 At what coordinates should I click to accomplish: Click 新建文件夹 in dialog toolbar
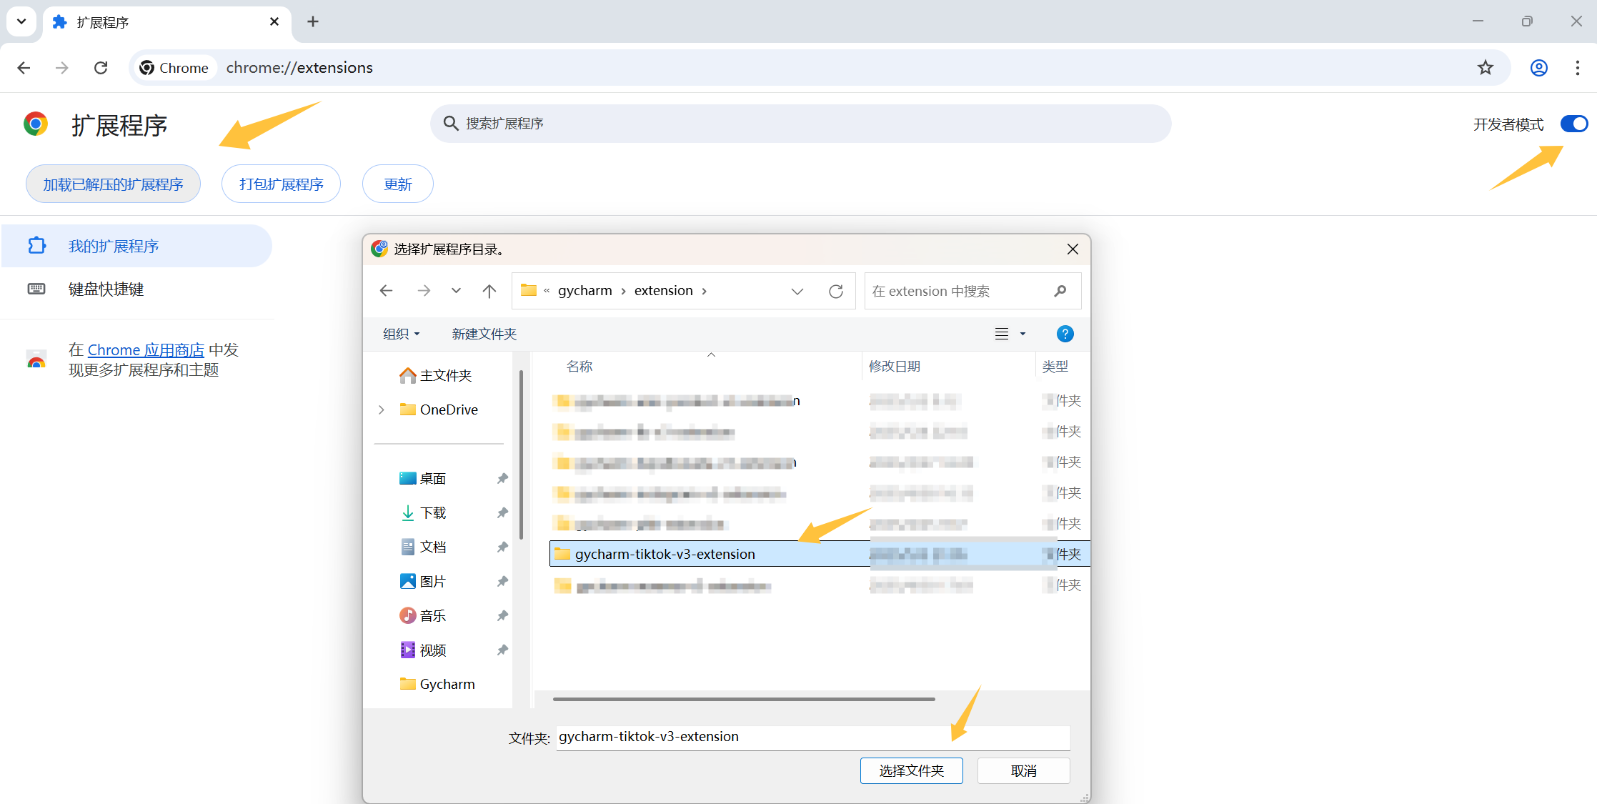[484, 334]
